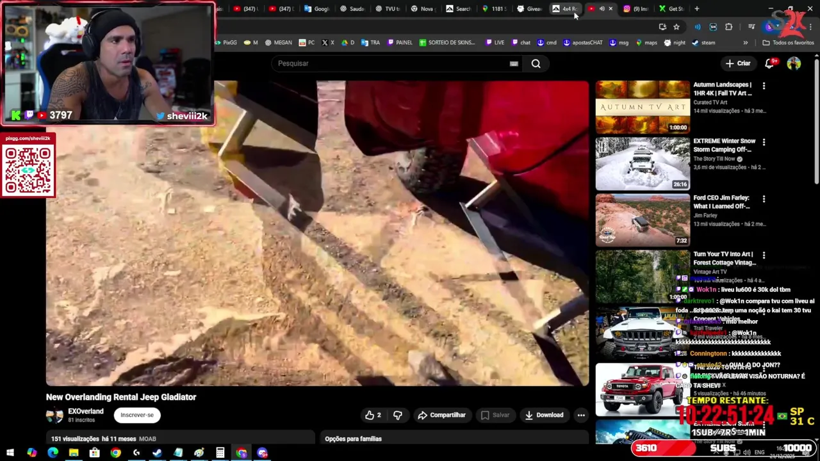Image resolution: width=820 pixels, height=461 pixels.
Task: Bookmark this page with the star icon
Action: [x=676, y=27]
